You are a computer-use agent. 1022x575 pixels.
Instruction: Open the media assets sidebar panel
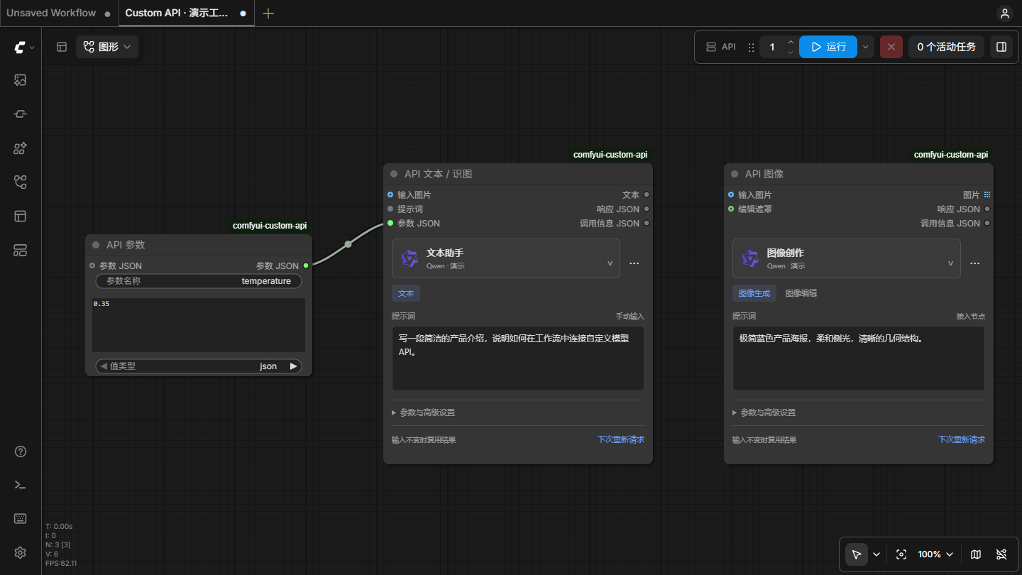point(21,80)
